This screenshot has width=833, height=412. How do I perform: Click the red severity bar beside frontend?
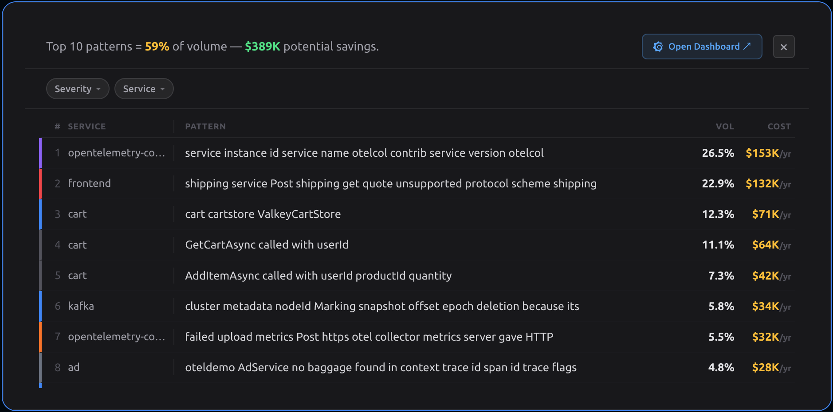(x=40, y=183)
